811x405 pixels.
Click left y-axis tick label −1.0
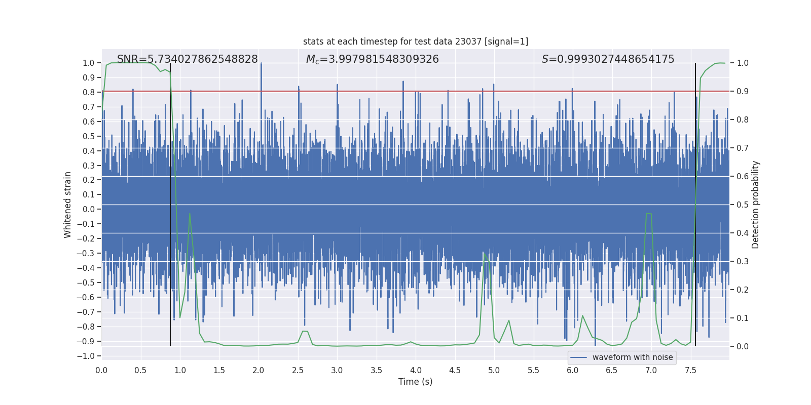86,356
